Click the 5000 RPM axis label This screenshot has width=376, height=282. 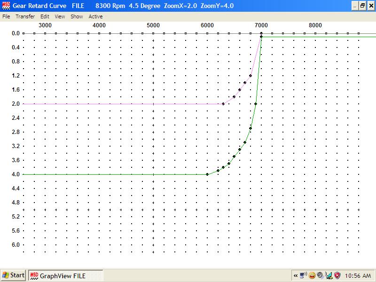point(153,25)
